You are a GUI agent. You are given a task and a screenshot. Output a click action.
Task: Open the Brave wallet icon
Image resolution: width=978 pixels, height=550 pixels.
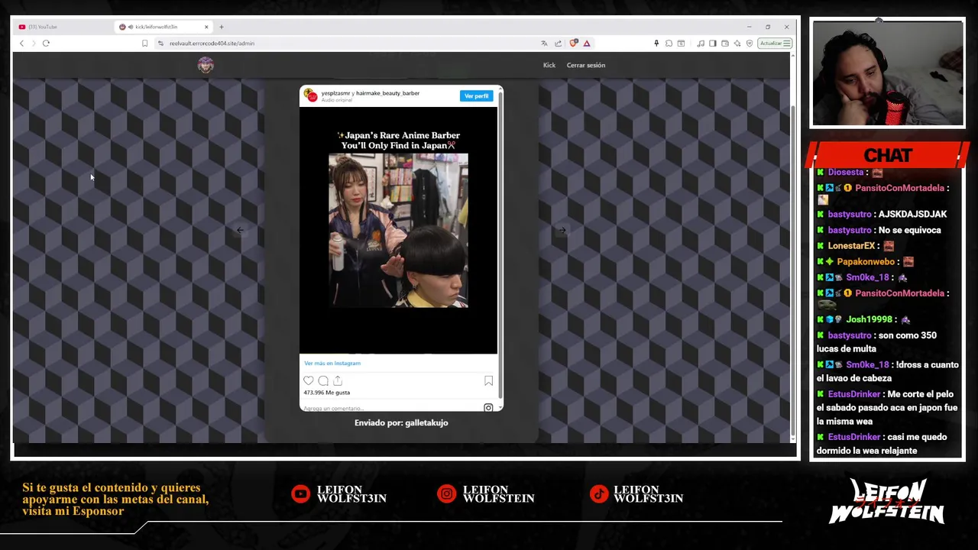click(x=725, y=44)
